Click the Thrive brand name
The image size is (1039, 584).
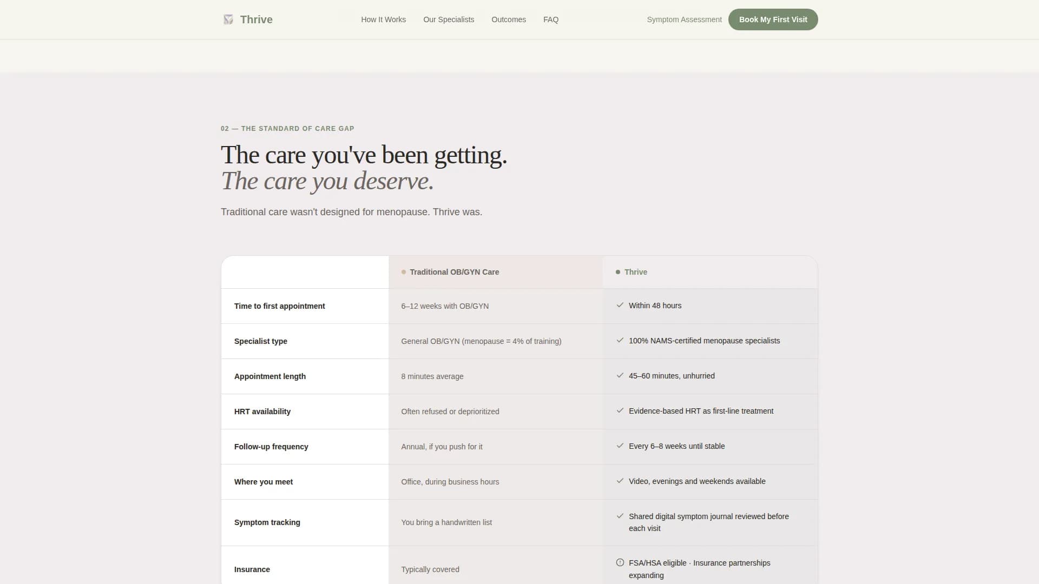[x=257, y=19]
